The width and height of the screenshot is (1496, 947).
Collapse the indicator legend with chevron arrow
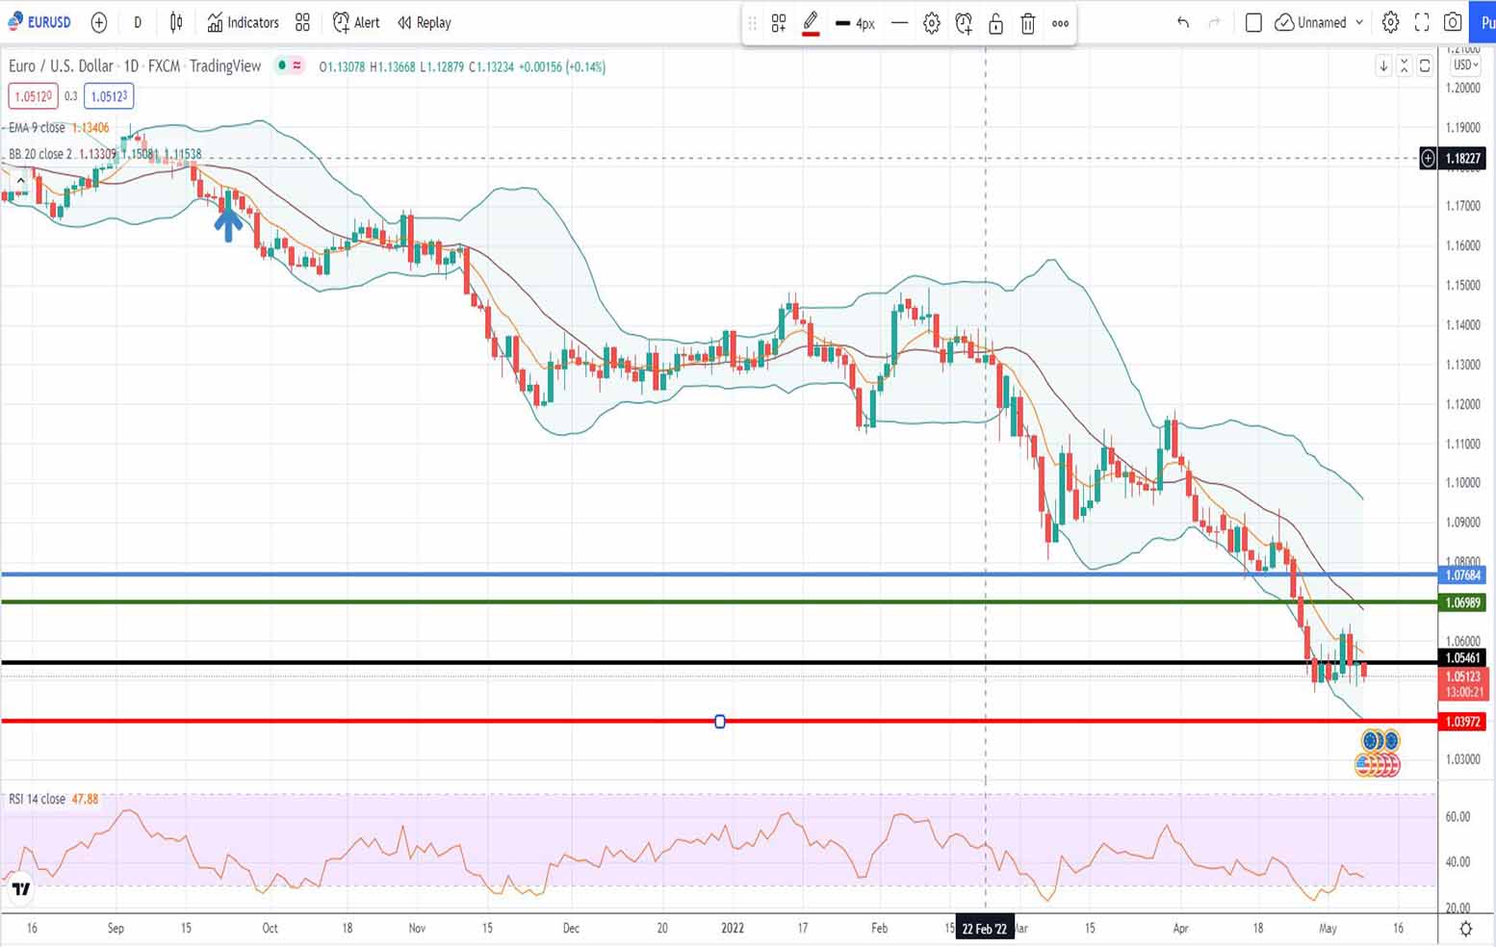click(x=20, y=180)
